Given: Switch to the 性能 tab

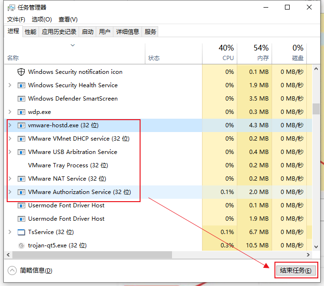Looking at the screenshot, I should [30, 32].
